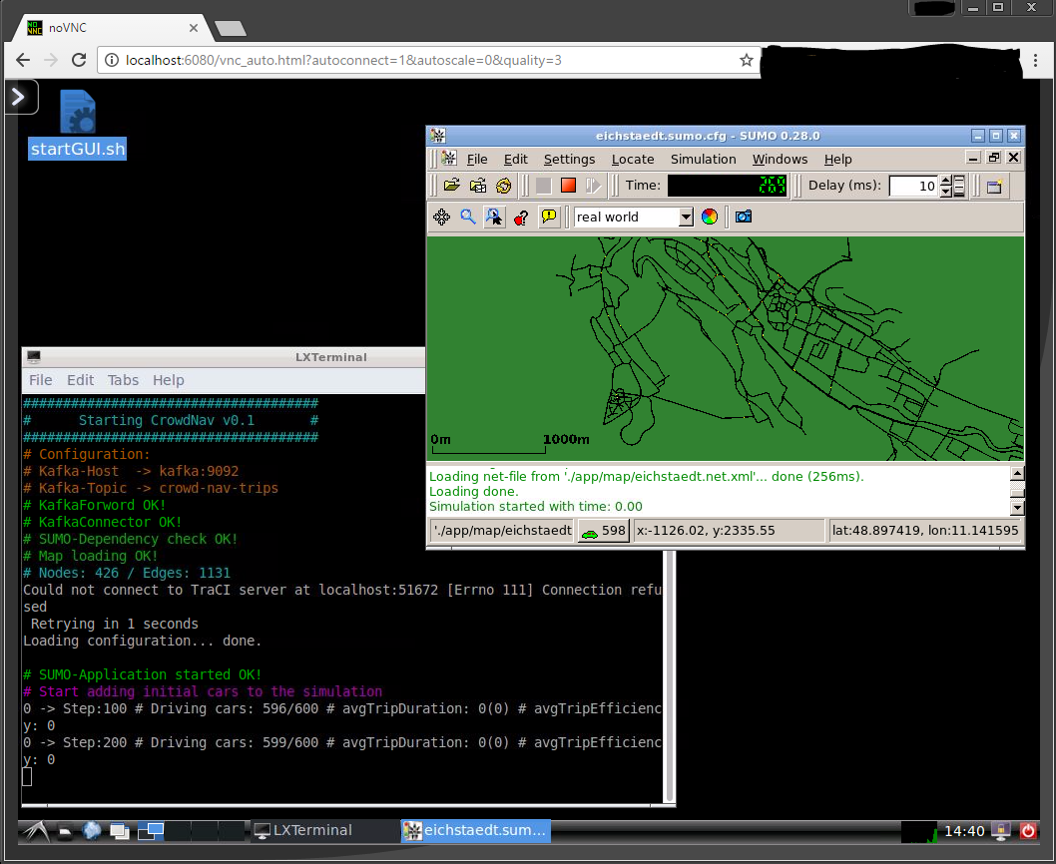Open LXTerminal Edit menu
Viewport: 1056px width, 864px height.
[x=80, y=380]
